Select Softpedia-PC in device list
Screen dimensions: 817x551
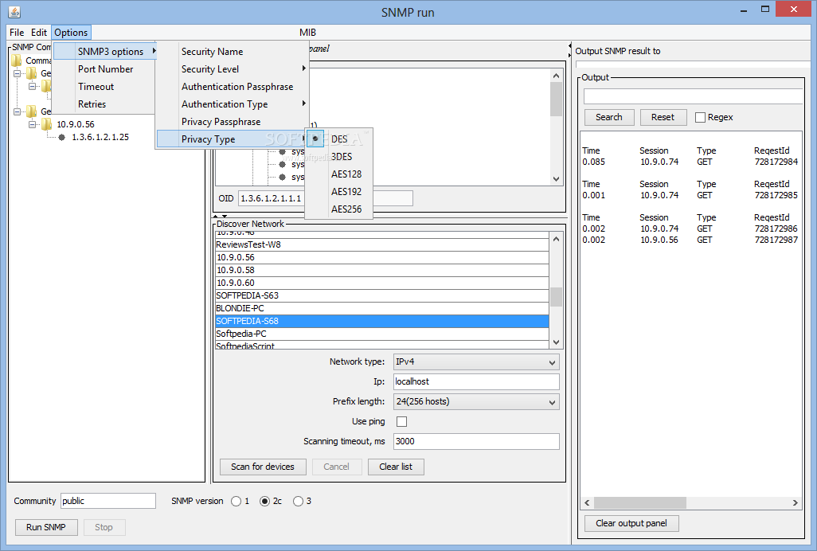(382, 334)
